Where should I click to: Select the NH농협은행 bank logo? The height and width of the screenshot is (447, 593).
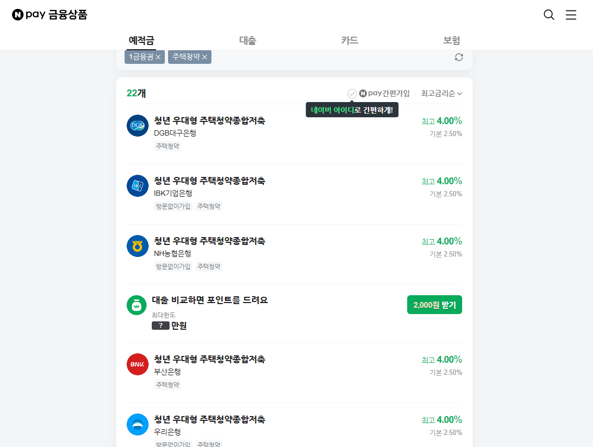tap(137, 246)
